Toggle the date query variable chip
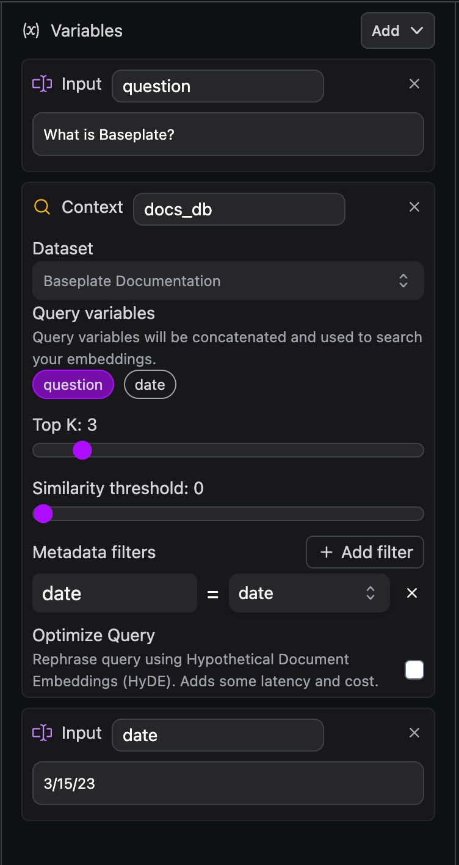 [150, 384]
